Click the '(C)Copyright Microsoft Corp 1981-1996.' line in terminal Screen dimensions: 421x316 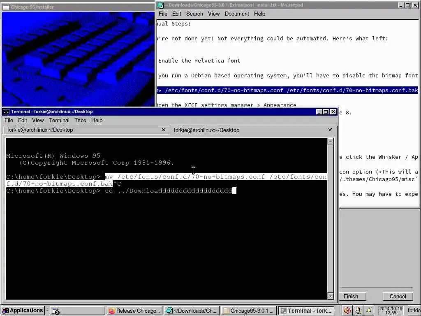click(x=97, y=163)
